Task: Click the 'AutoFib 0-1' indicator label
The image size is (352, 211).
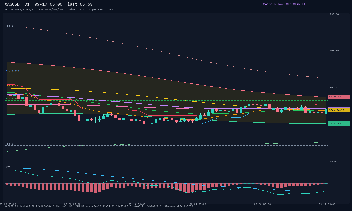Action: (x=76, y=10)
